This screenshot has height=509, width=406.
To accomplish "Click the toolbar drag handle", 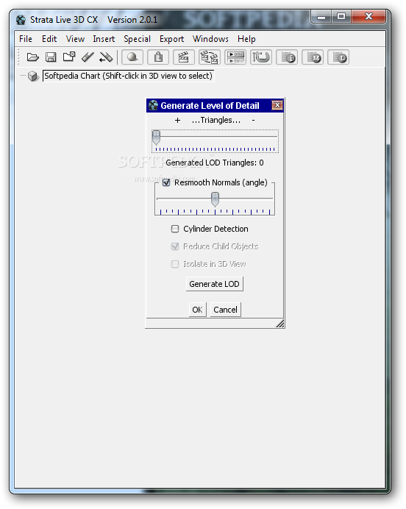I will click(x=18, y=57).
